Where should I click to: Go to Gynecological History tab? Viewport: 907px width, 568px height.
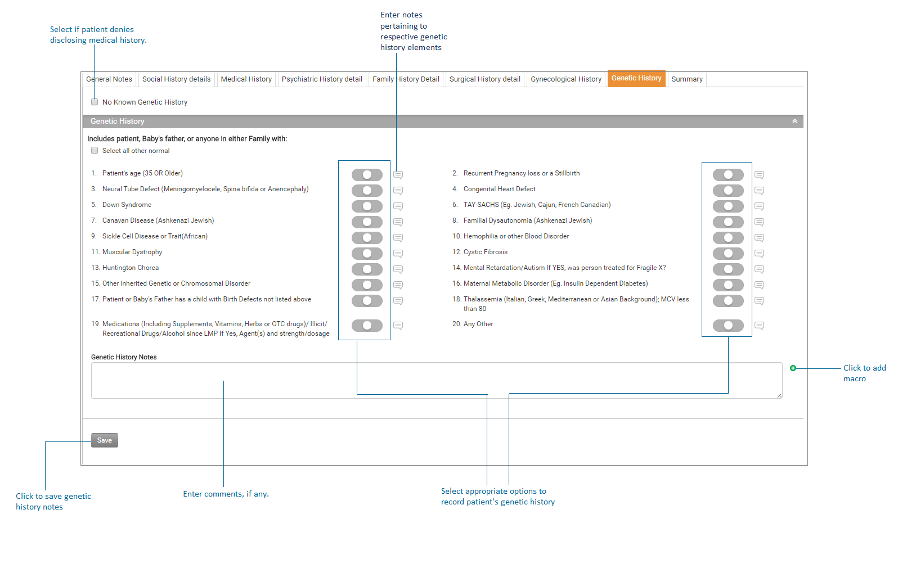point(565,79)
